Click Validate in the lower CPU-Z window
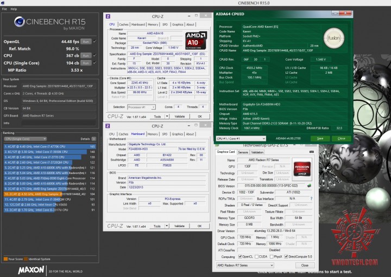The image size is (391, 277). (x=180, y=226)
